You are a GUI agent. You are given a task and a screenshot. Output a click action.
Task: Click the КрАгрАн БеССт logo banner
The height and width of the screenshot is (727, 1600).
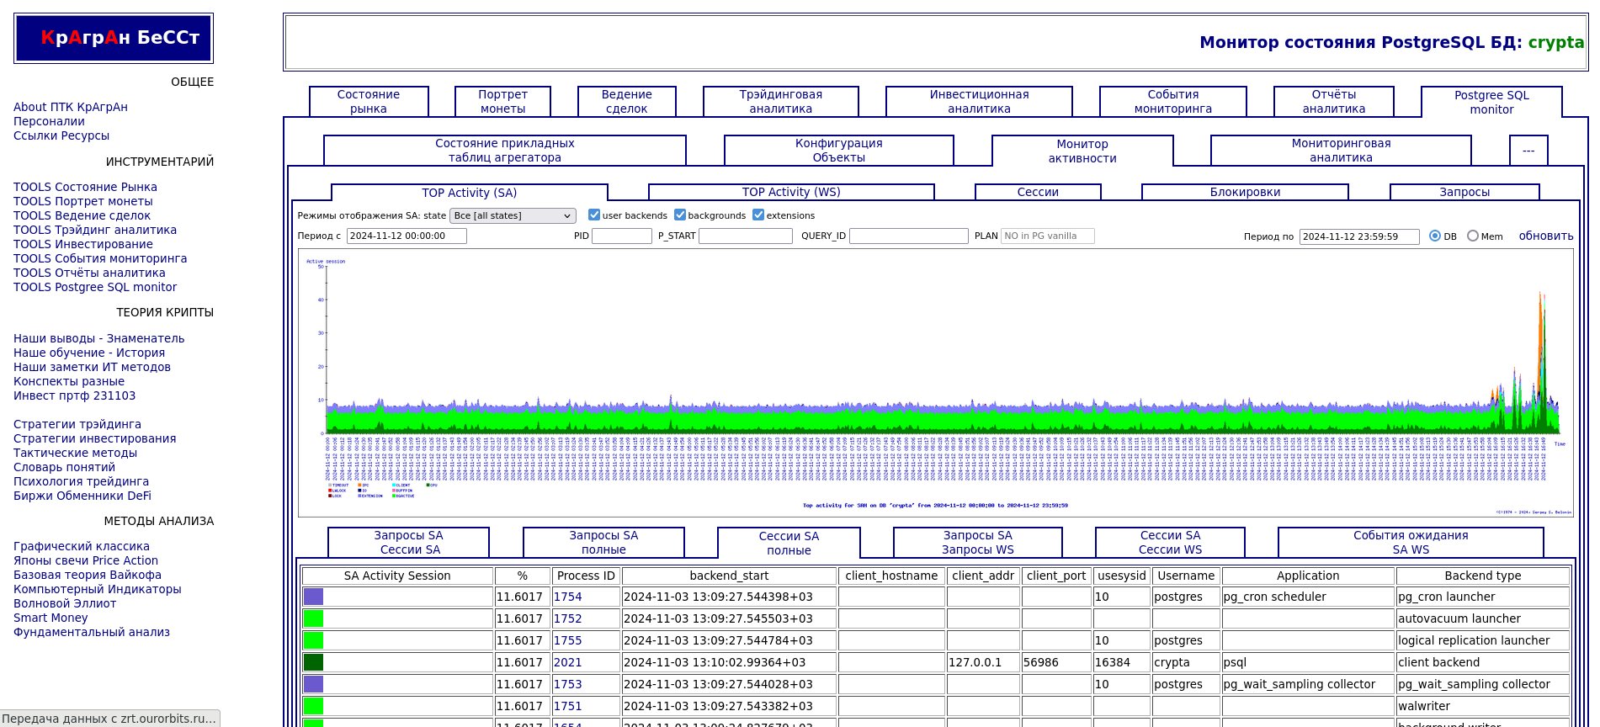tap(114, 38)
